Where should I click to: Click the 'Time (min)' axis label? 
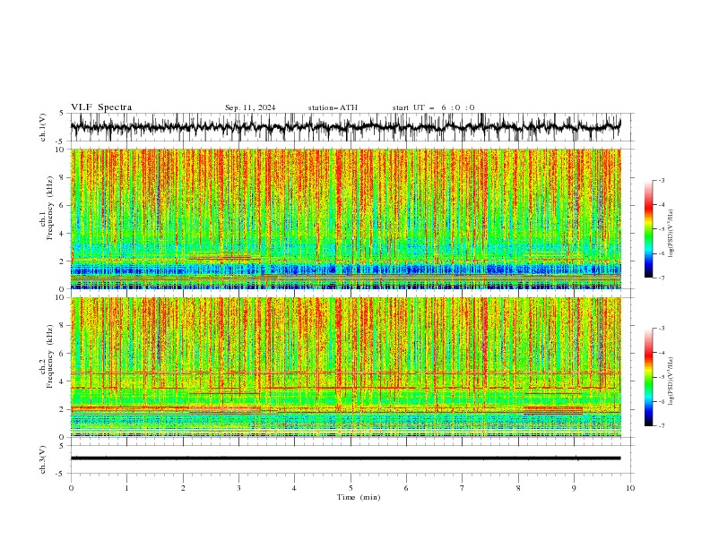tap(359, 497)
